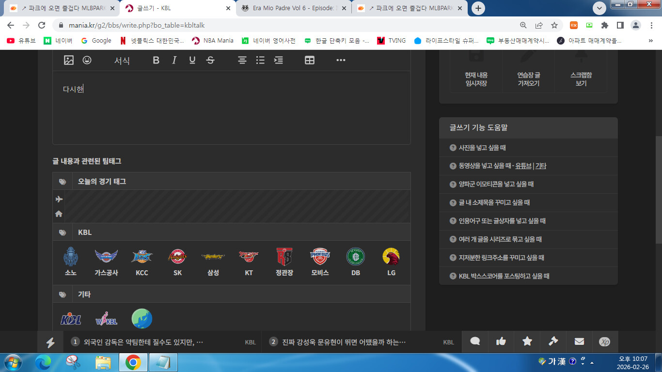Select the KCC team tag
The height and width of the screenshot is (372, 662).
(142, 262)
